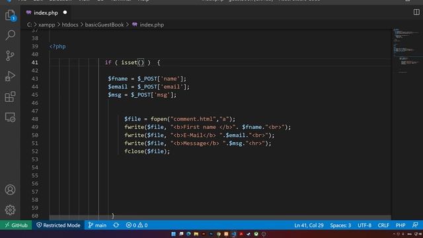Click the main branch indicator
Image resolution: width=423 pixels, height=238 pixels.
pos(97,225)
